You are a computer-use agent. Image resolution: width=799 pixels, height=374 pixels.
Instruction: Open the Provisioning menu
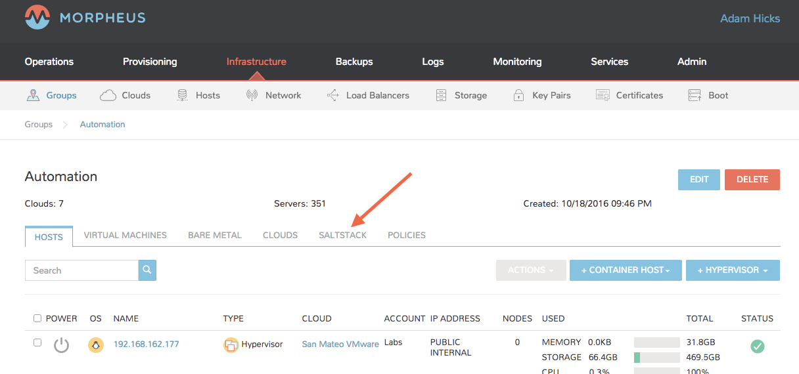(x=150, y=62)
